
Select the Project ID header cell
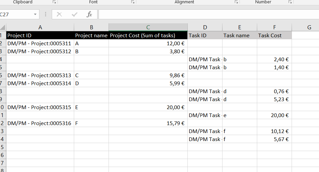click(x=40, y=36)
